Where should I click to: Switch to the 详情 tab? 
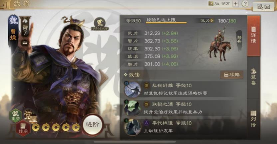[253, 36]
